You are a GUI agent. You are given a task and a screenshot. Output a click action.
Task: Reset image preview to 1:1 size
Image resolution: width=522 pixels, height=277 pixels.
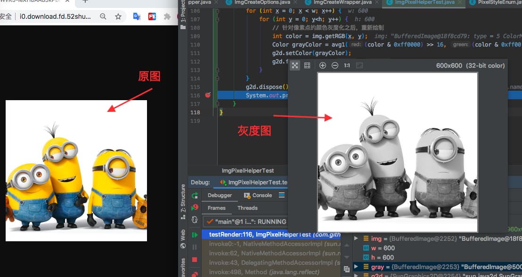click(x=347, y=65)
